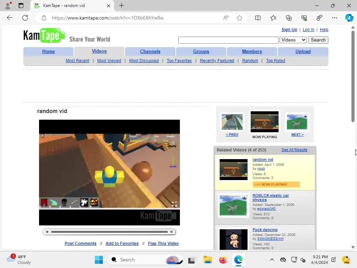Open the Random videos link
The width and height of the screenshot is (357, 268).
click(250, 61)
